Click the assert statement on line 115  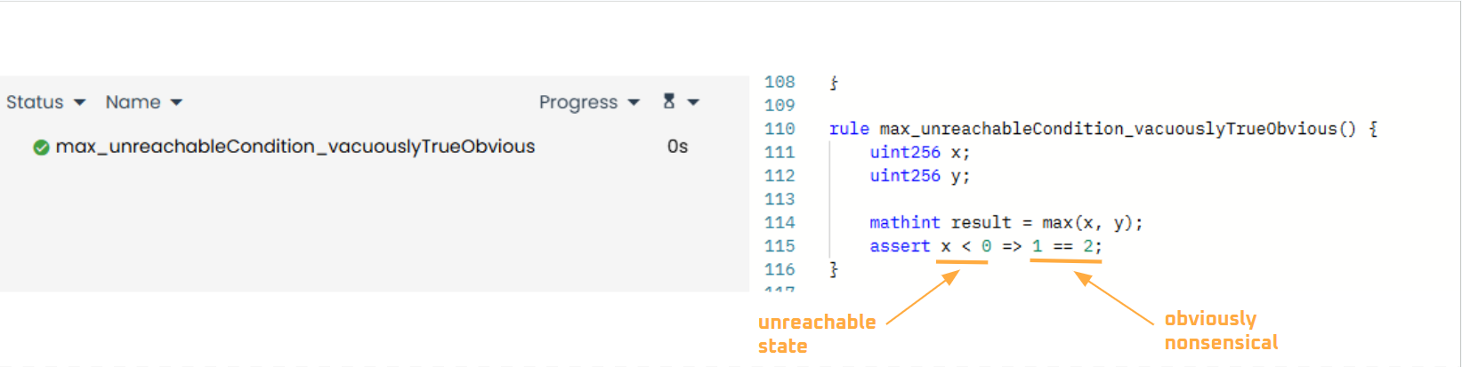click(x=985, y=246)
